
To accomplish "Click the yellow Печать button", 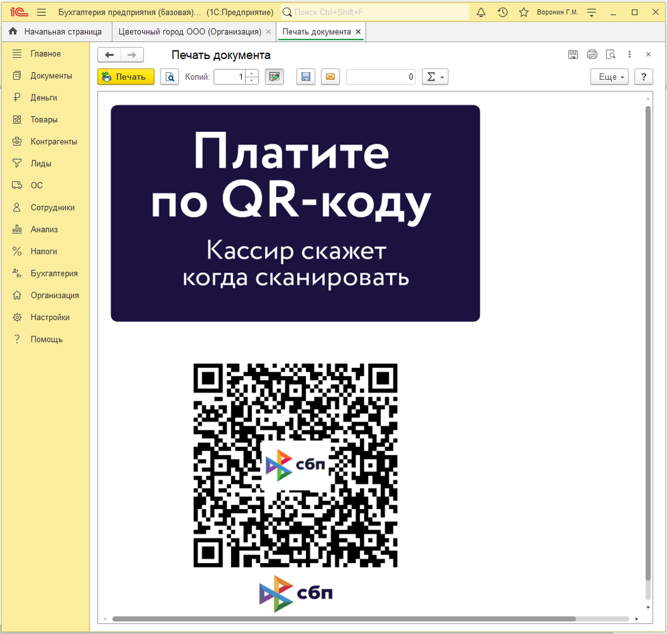I will [x=126, y=77].
